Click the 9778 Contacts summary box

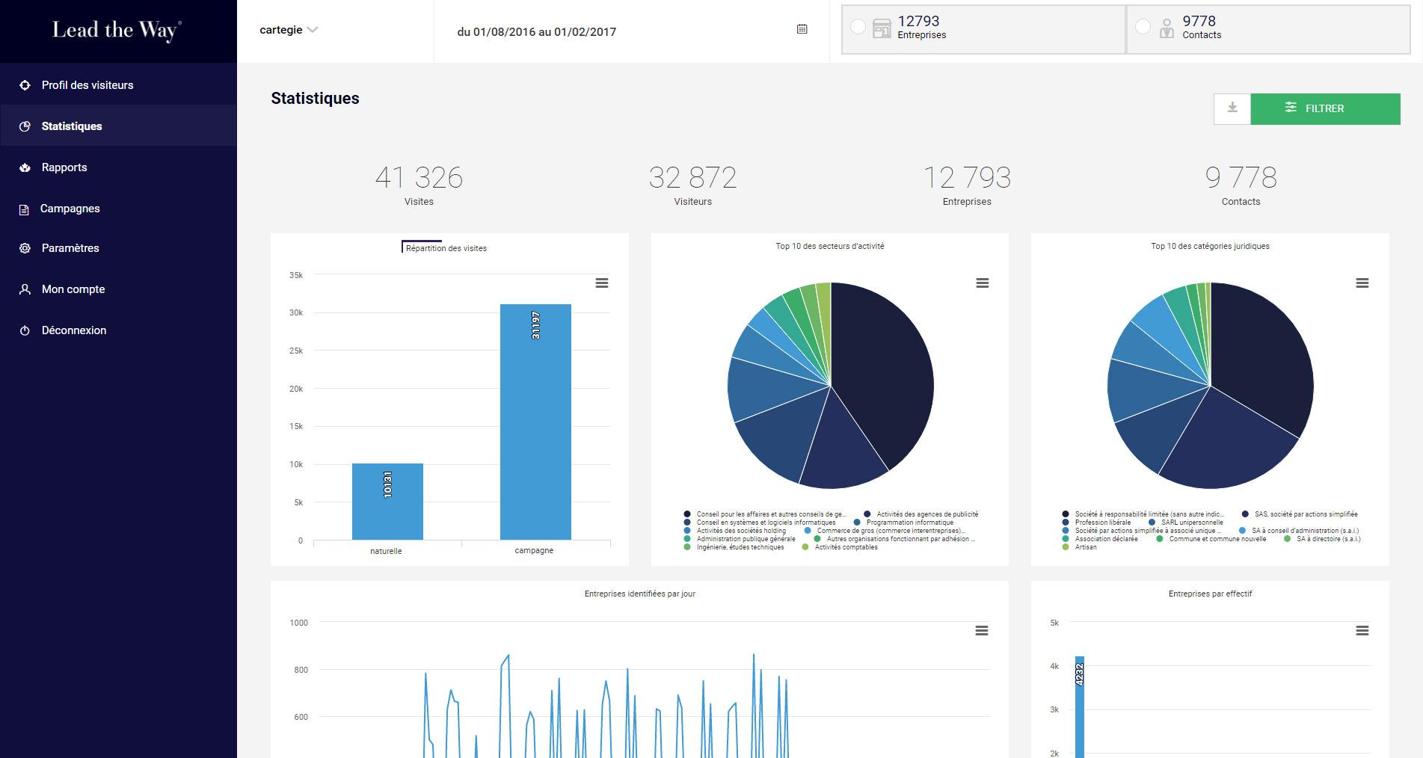(x=1268, y=29)
